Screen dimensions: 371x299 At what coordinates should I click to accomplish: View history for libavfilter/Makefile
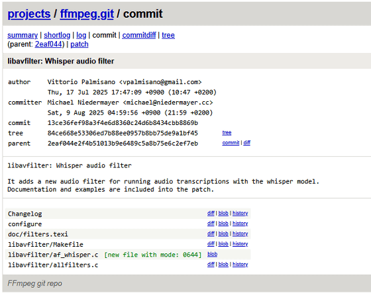point(240,243)
